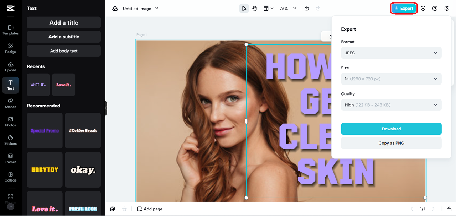The image size is (456, 216).
Task: Click the cloud save status icon
Action: pos(115,9)
